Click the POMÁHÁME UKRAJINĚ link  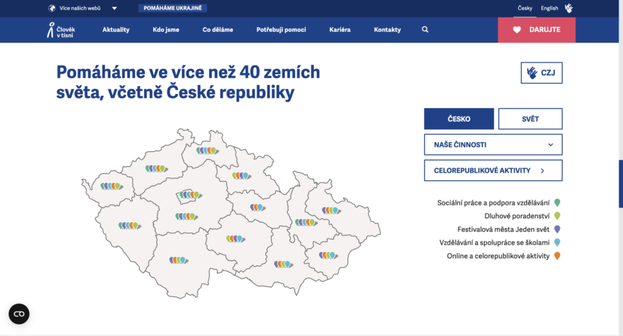[173, 9]
